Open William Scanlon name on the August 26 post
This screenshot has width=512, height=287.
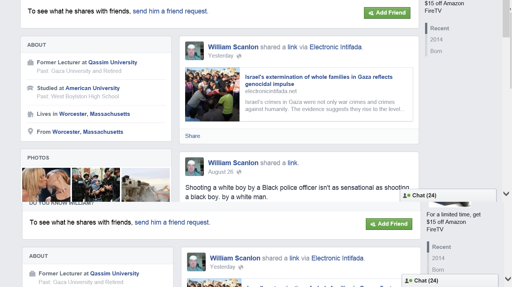coord(233,163)
